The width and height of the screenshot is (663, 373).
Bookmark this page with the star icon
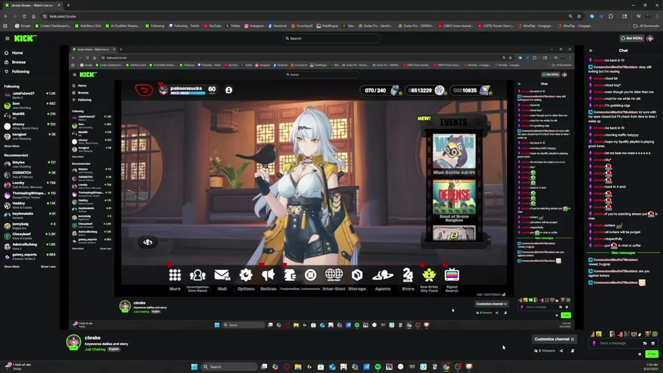(579, 16)
